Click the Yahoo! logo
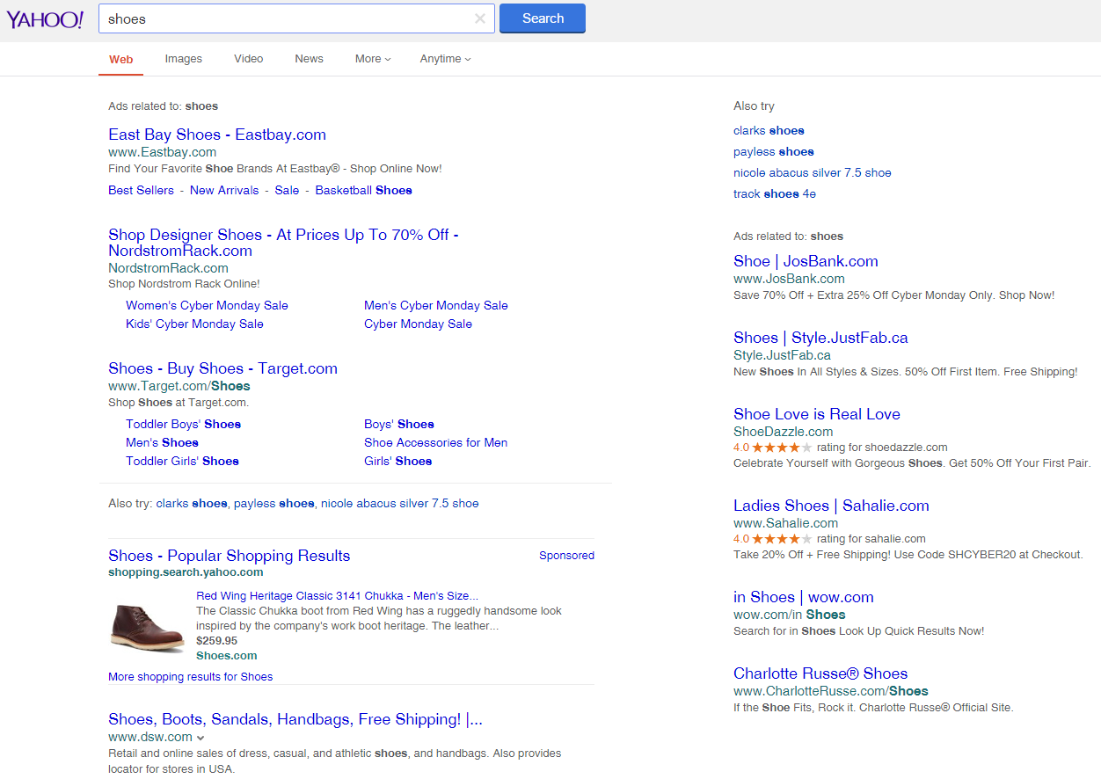Image resolution: width=1101 pixels, height=779 pixels. click(x=46, y=19)
